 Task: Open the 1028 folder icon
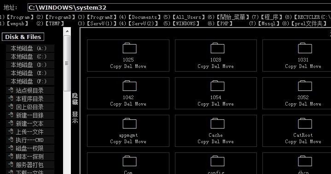(x=217, y=48)
